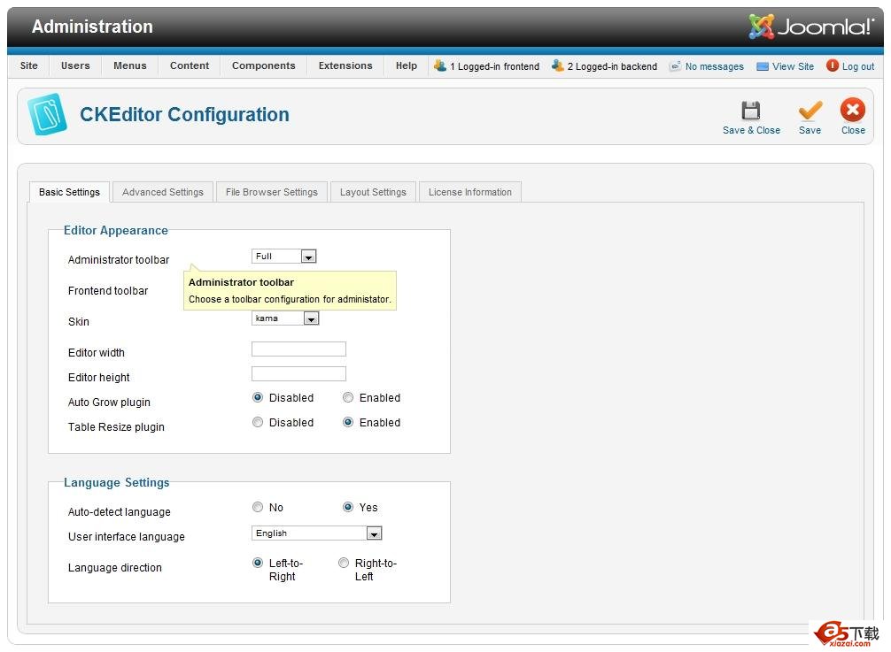Click into the Editor height field

click(298, 374)
